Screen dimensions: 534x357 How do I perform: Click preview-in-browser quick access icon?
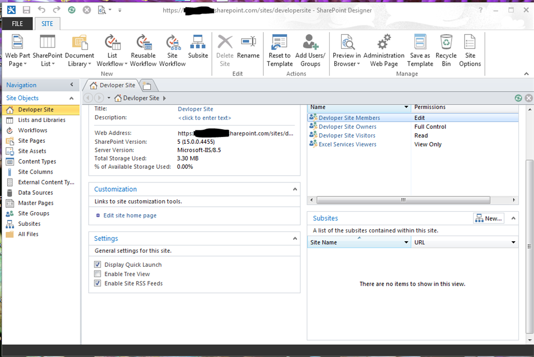102,10
